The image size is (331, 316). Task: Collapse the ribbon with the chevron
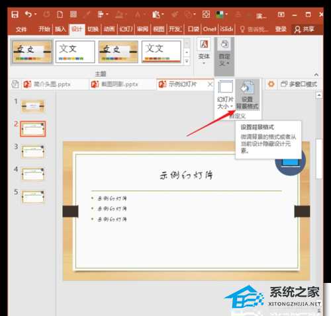click(x=316, y=75)
